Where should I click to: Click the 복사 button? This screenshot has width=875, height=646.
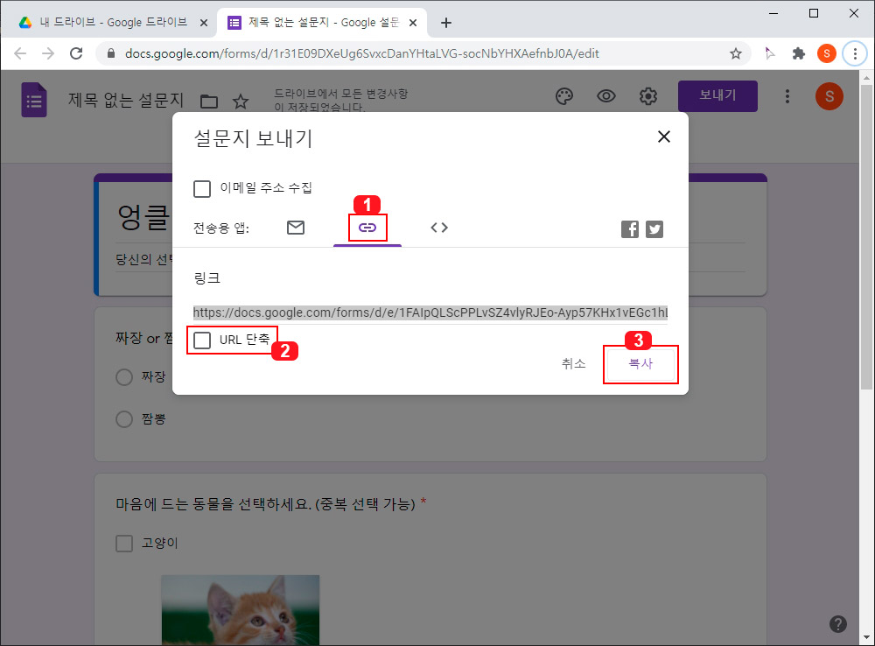(640, 364)
